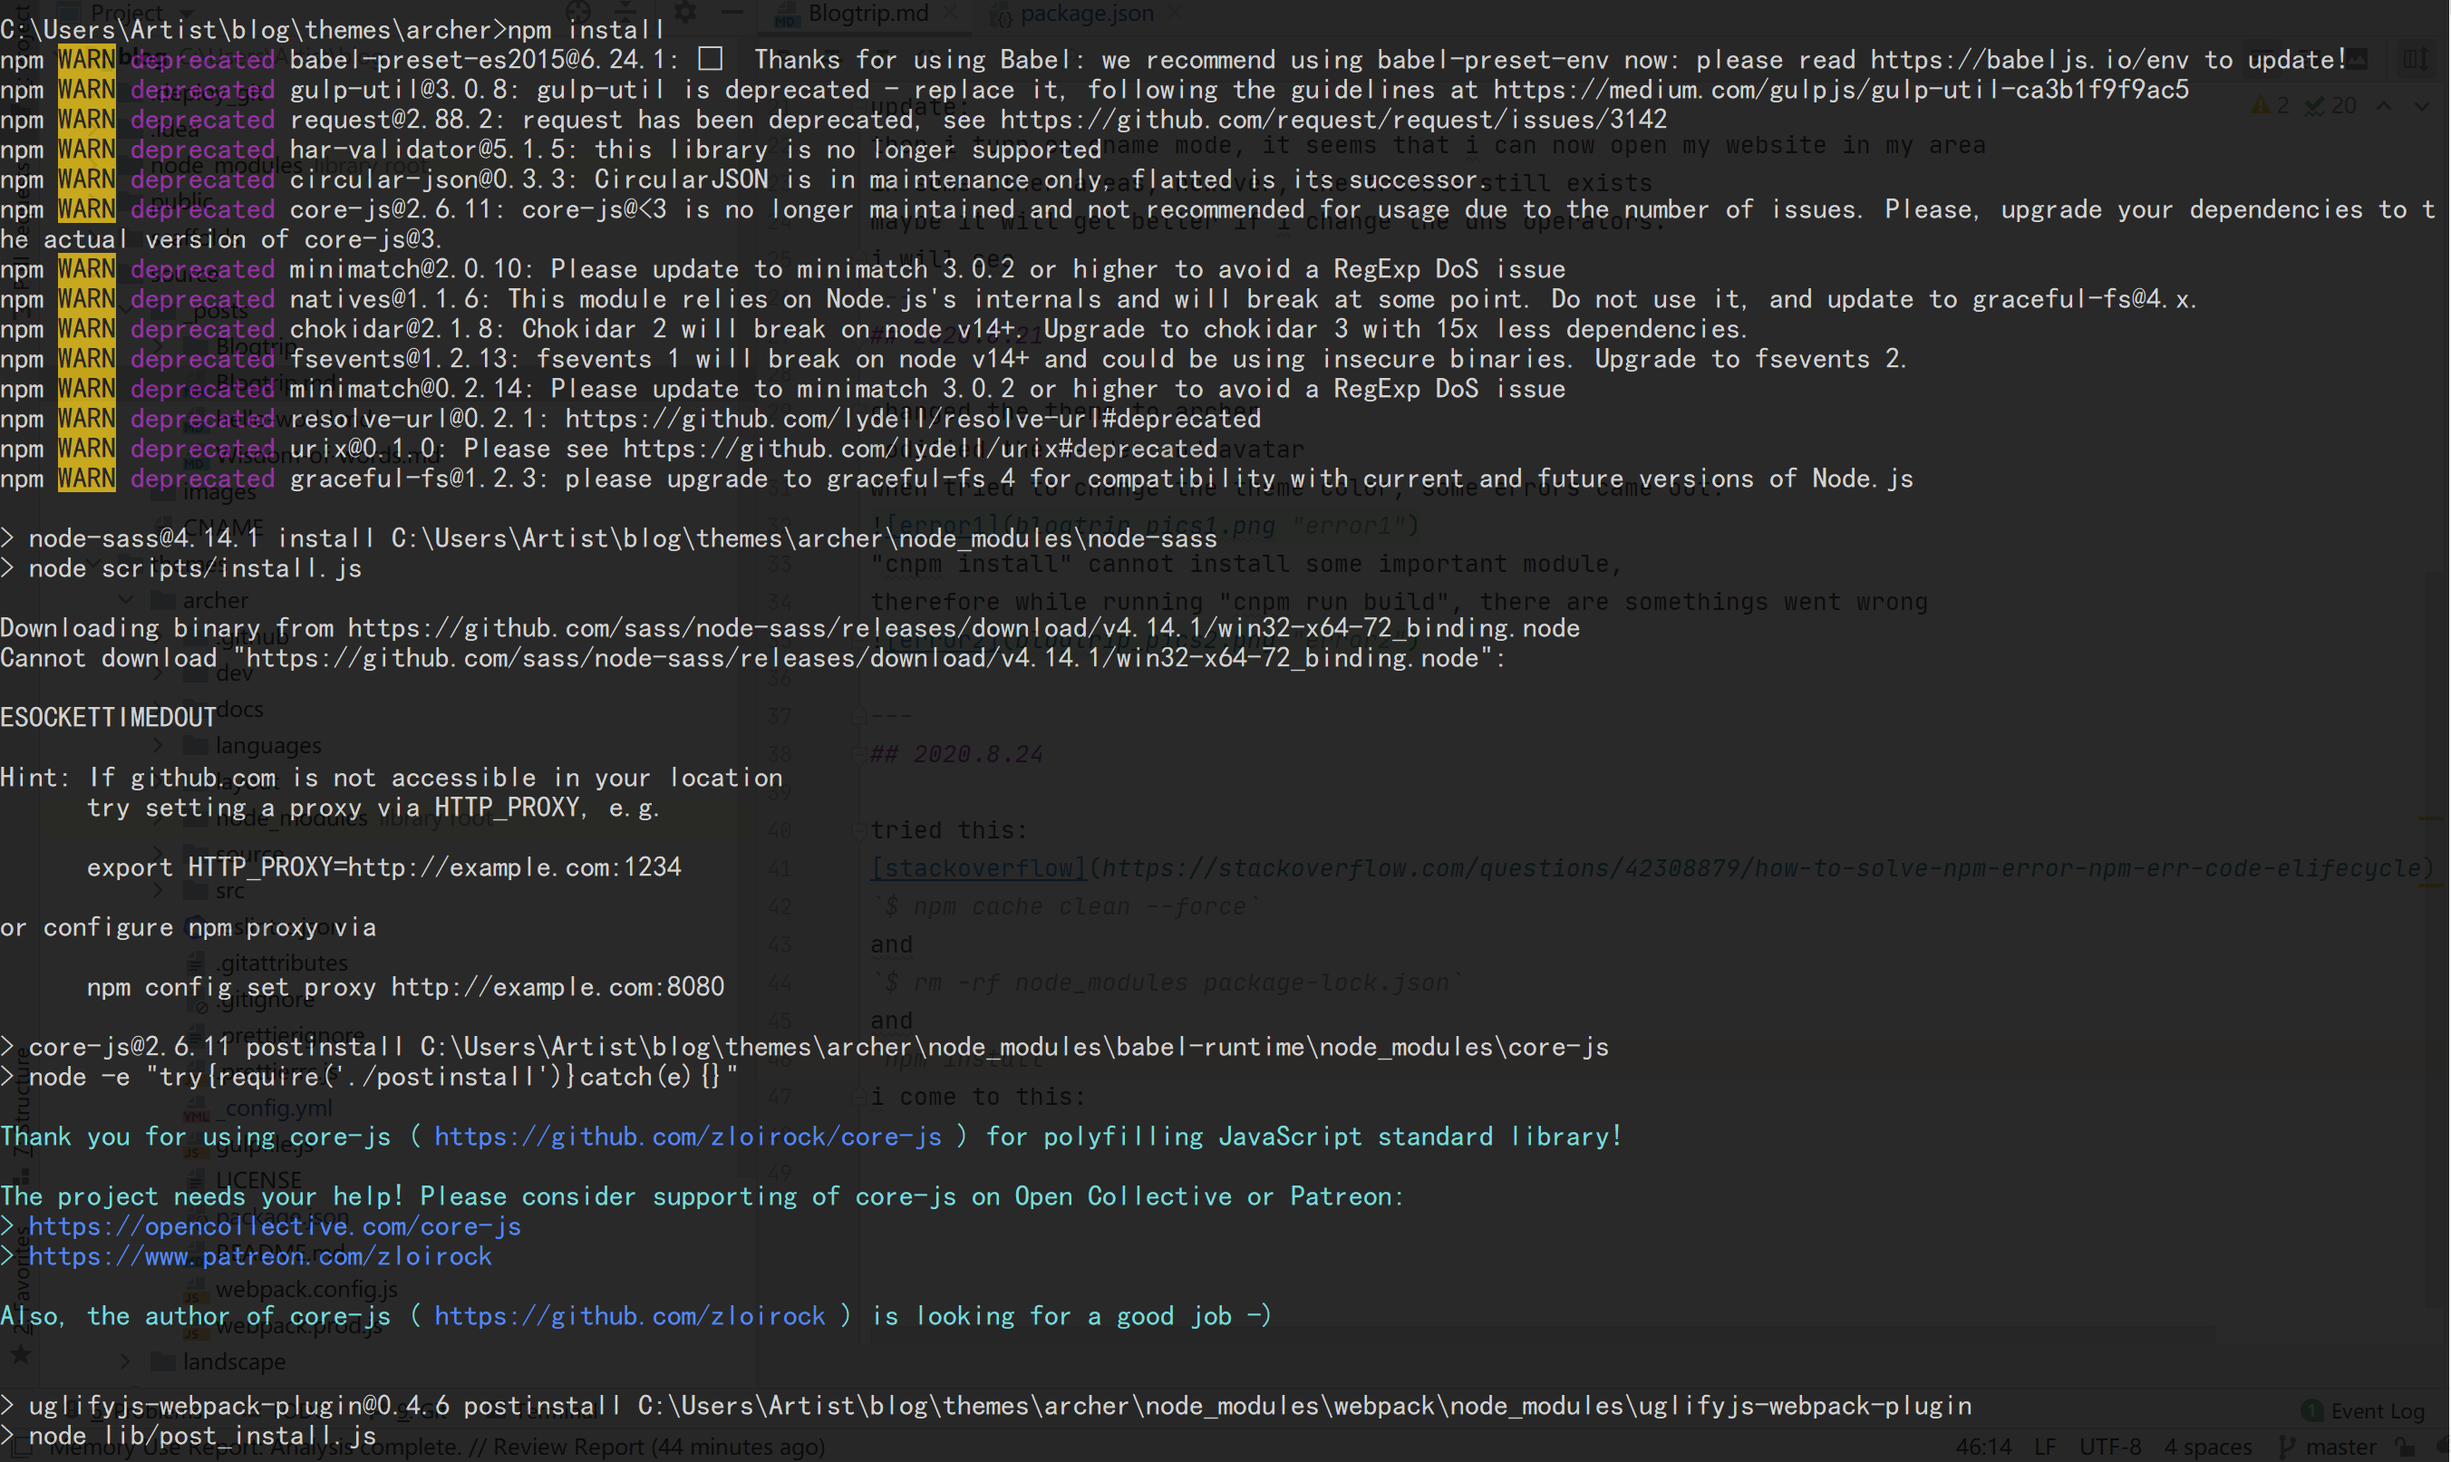Select webpack.config.js in the project tree

306,1289
